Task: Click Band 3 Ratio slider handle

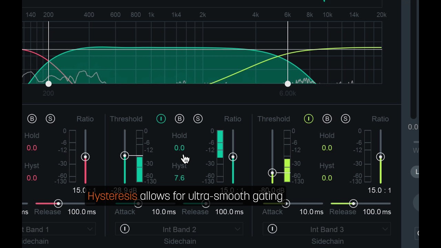Action: tap(380, 157)
